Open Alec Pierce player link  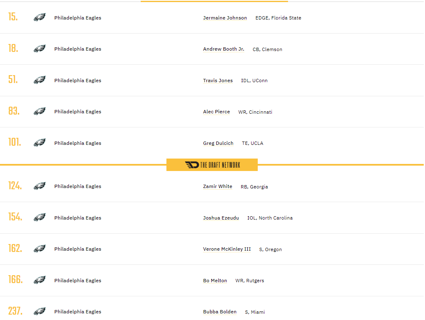click(x=217, y=112)
